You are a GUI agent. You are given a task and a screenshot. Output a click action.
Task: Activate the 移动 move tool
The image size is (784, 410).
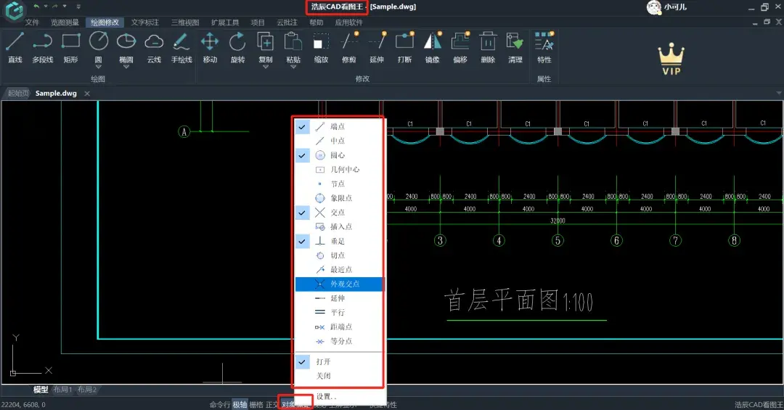click(x=210, y=48)
